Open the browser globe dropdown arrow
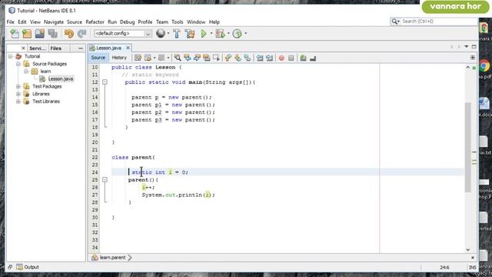Screen dimensions: 492x277 click(x=168, y=33)
